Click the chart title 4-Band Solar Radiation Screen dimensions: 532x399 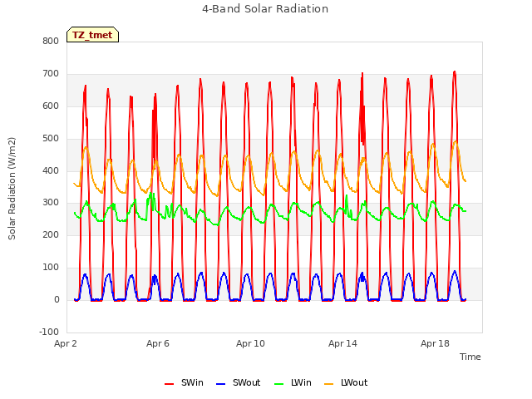point(265,9)
